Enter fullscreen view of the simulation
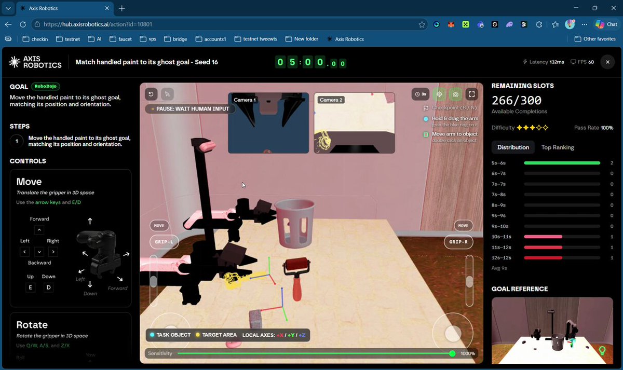623x370 pixels. tap(471, 94)
